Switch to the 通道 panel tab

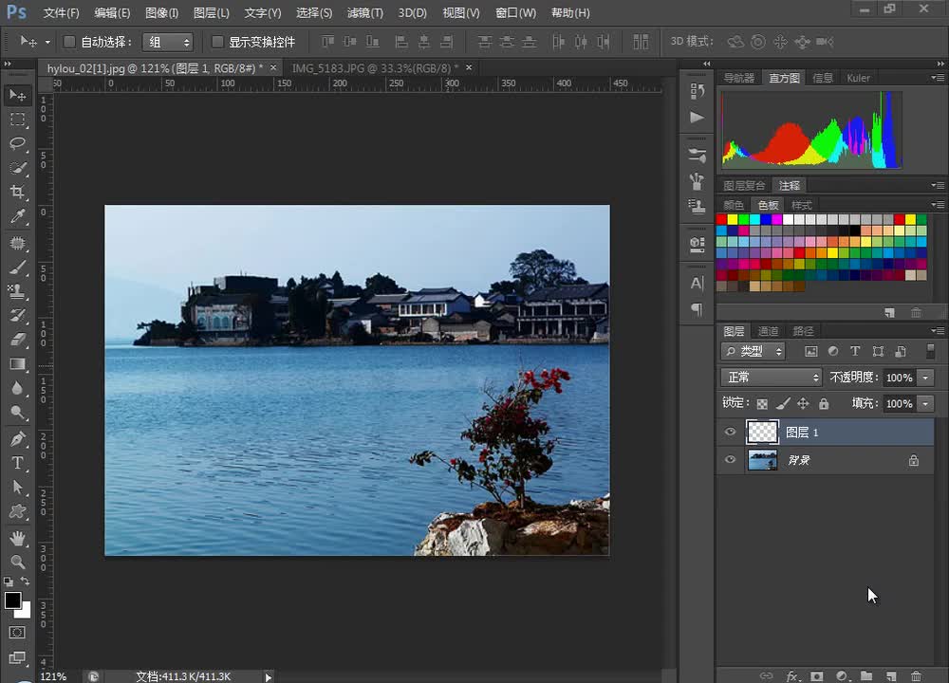pyautogui.click(x=769, y=331)
